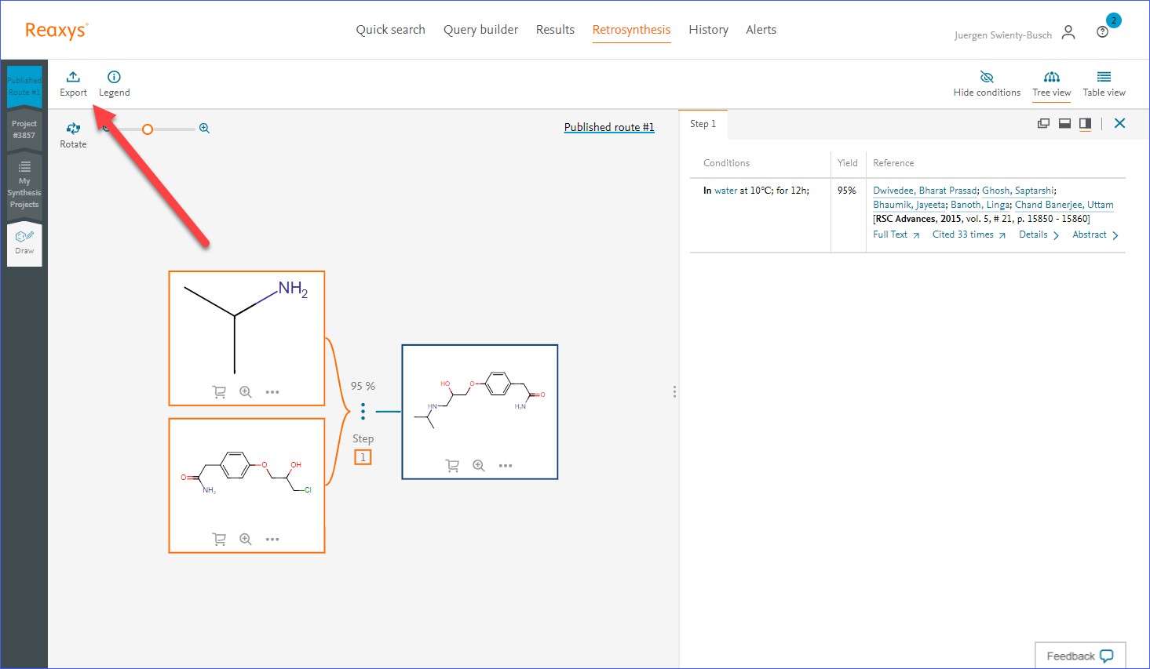
Task: Click the Export icon
Action: (x=73, y=77)
